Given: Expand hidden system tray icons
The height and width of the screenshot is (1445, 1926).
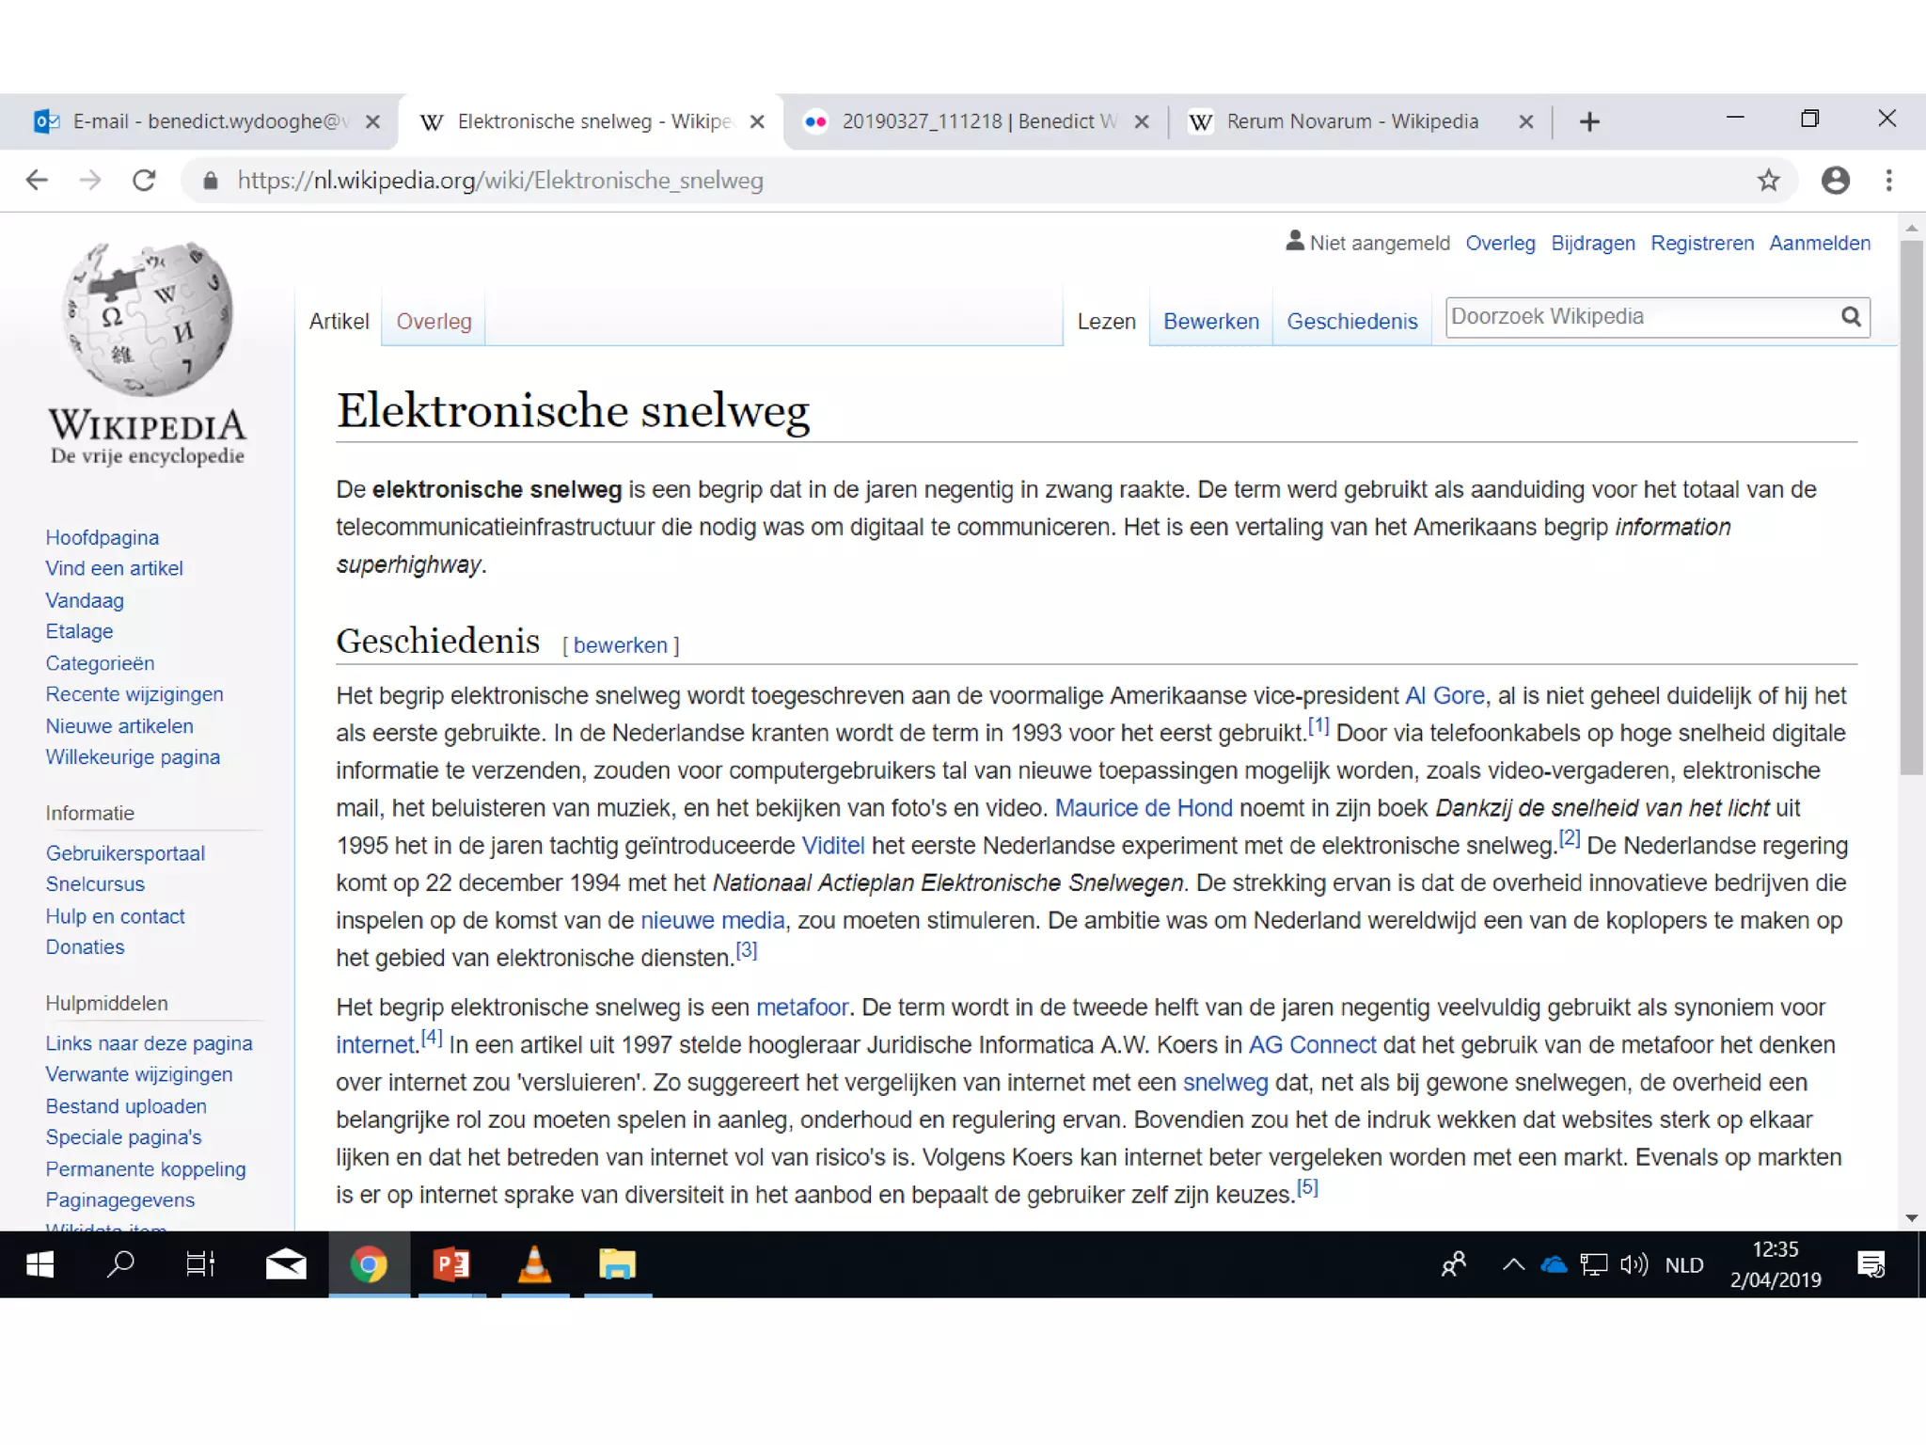Looking at the screenshot, I should coord(1512,1265).
